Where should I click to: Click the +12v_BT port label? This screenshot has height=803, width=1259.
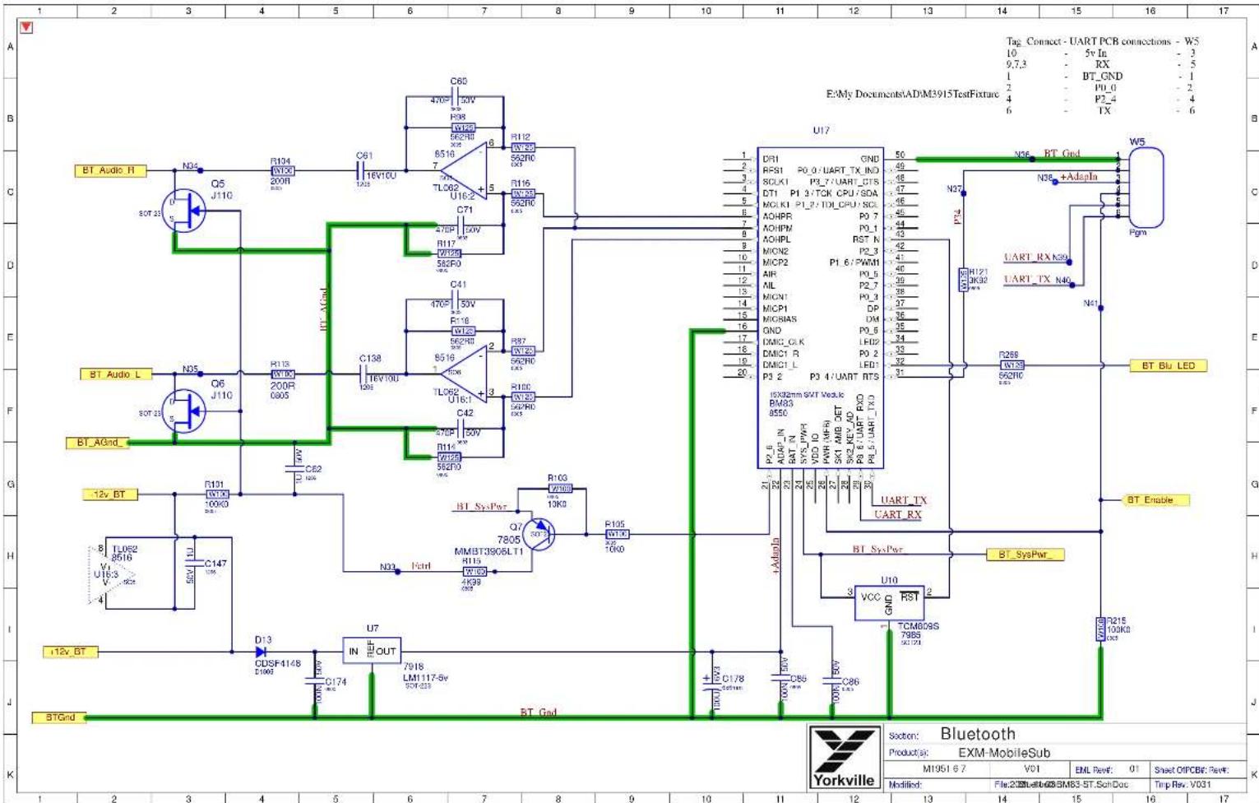pyautogui.click(x=71, y=652)
